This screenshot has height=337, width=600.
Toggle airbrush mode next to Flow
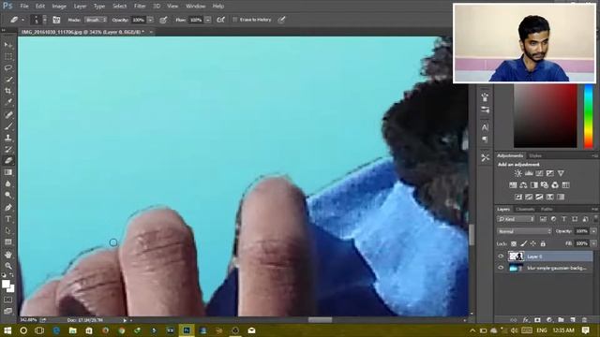[221, 20]
